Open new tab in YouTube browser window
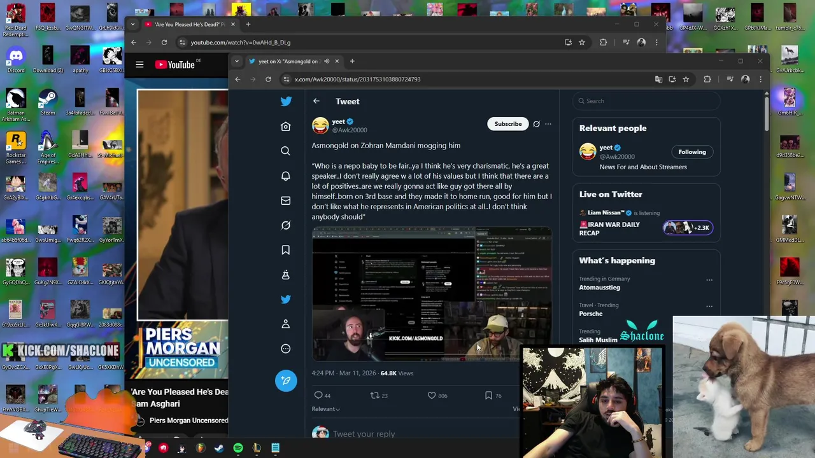The width and height of the screenshot is (815, 458). point(248,24)
